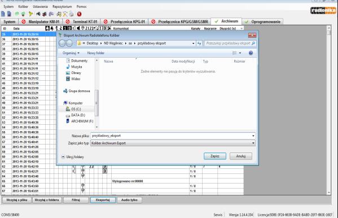Open the dropdown arrow after the Długość column
Image resolution: width=338 pixels, height=218 pixels.
(x=242, y=28)
